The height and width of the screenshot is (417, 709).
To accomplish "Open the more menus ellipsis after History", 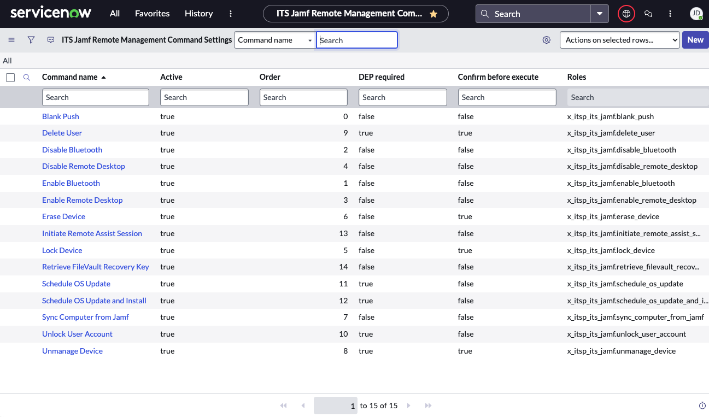I will (231, 14).
